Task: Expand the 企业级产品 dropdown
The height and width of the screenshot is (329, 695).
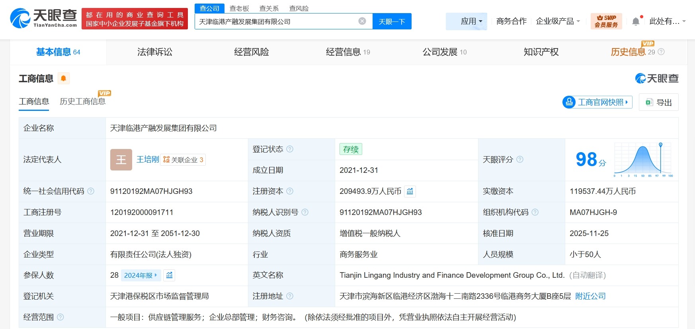Action: pyautogui.click(x=558, y=21)
